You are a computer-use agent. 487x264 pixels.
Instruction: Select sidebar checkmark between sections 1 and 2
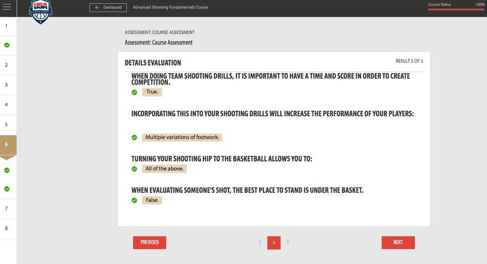point(7,46)
